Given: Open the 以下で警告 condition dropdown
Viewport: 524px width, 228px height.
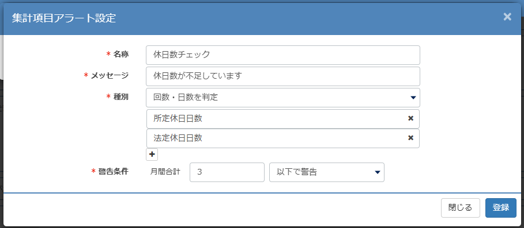Looking at the screenshot, I should point(326,172).
